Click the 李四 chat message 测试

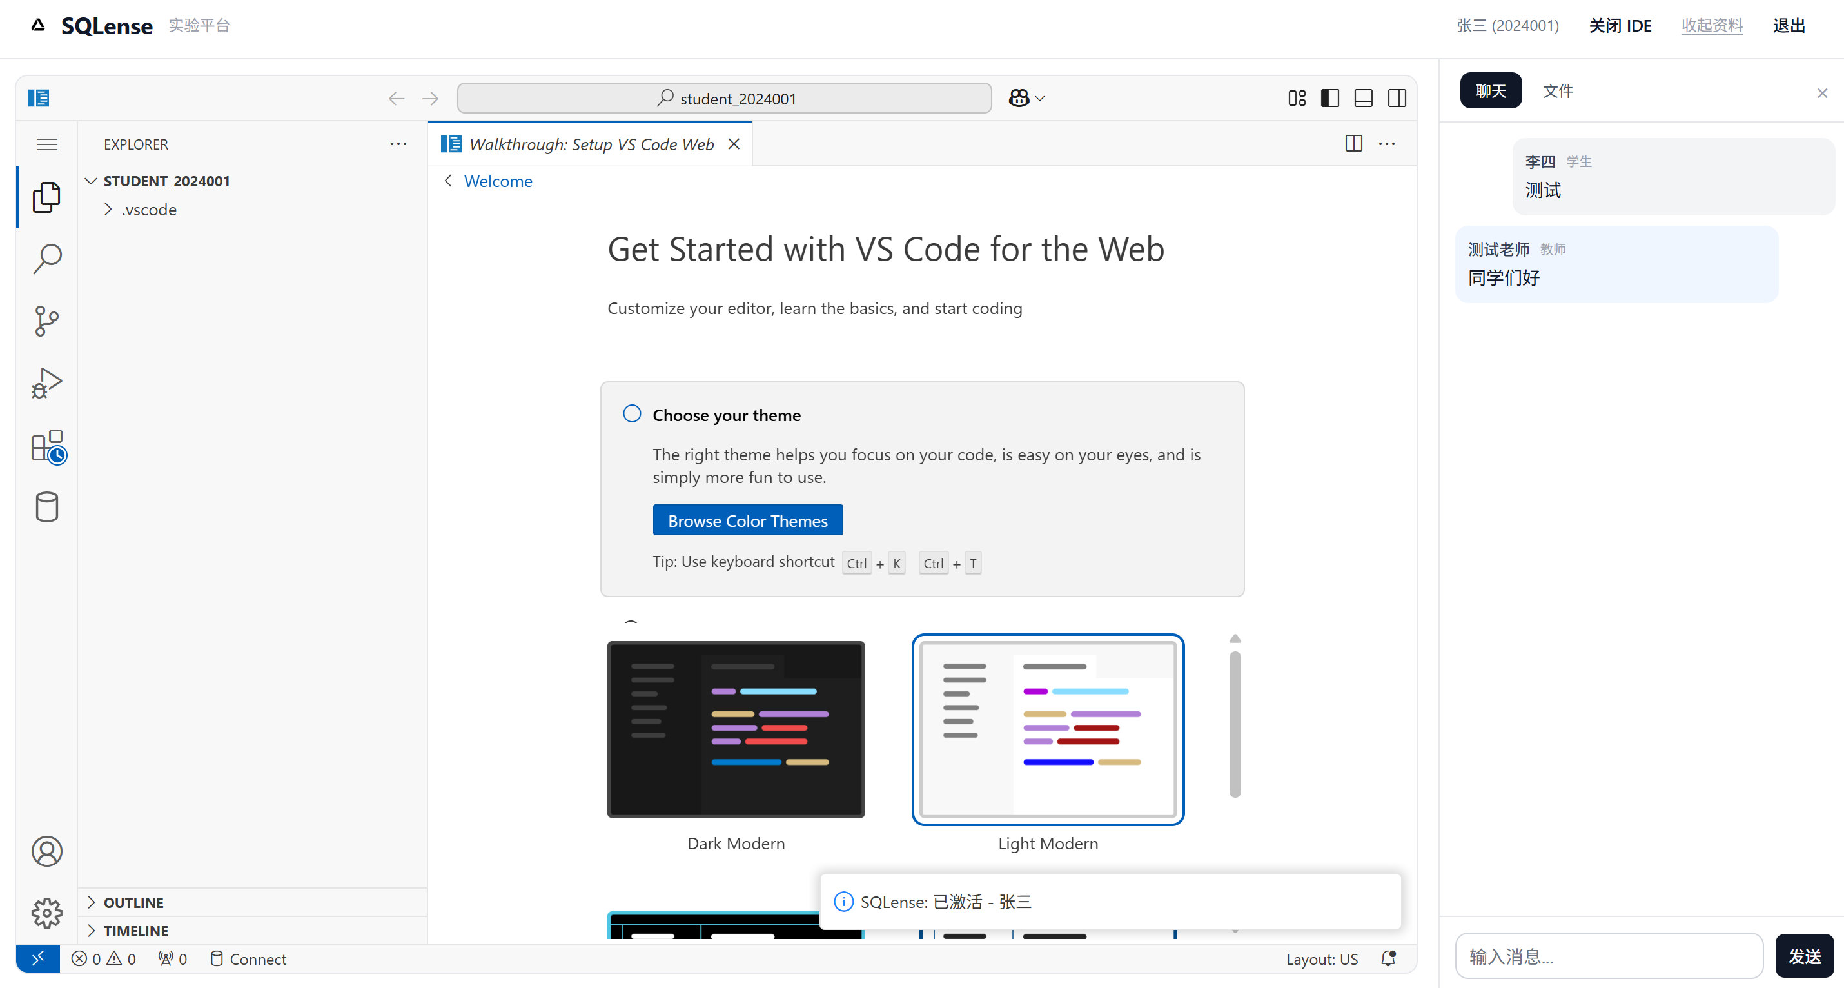pyautogui.click(x=1674, y=176)
